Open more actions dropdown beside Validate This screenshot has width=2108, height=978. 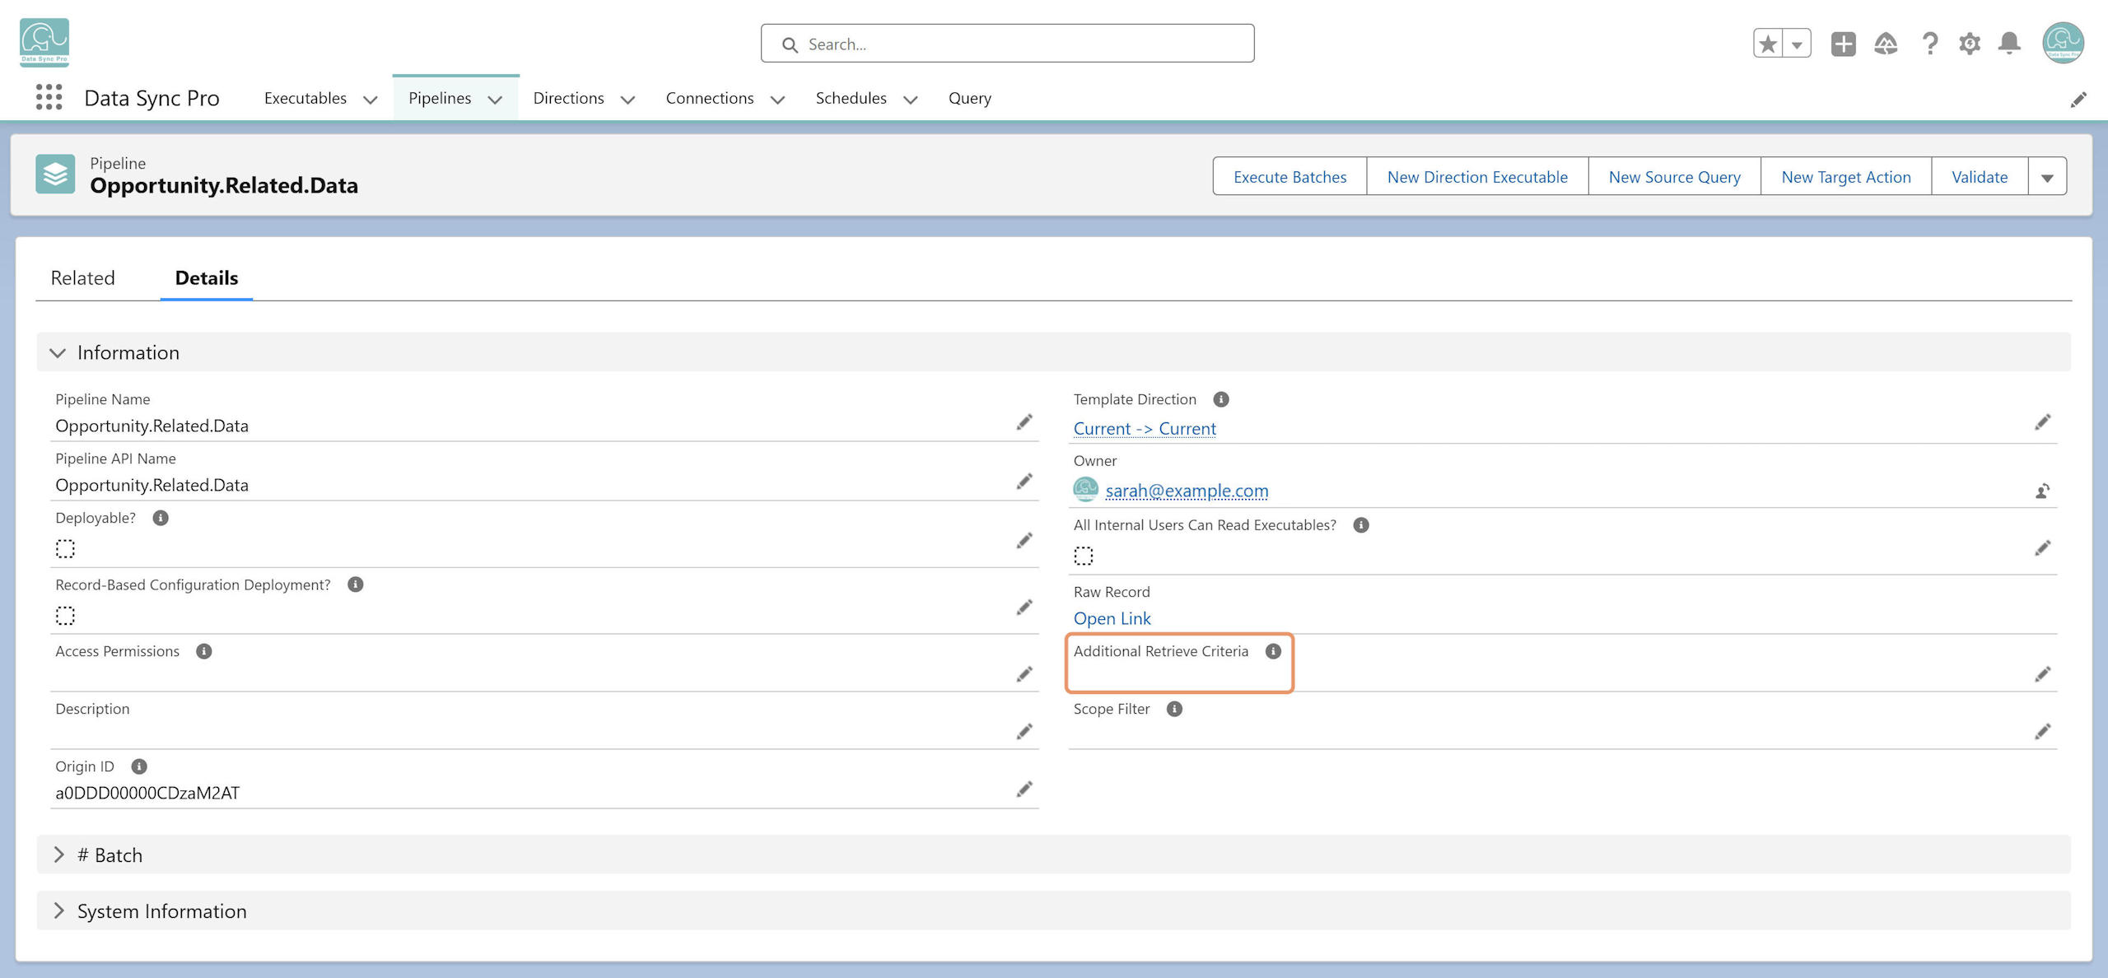[x=2047, y=177]
